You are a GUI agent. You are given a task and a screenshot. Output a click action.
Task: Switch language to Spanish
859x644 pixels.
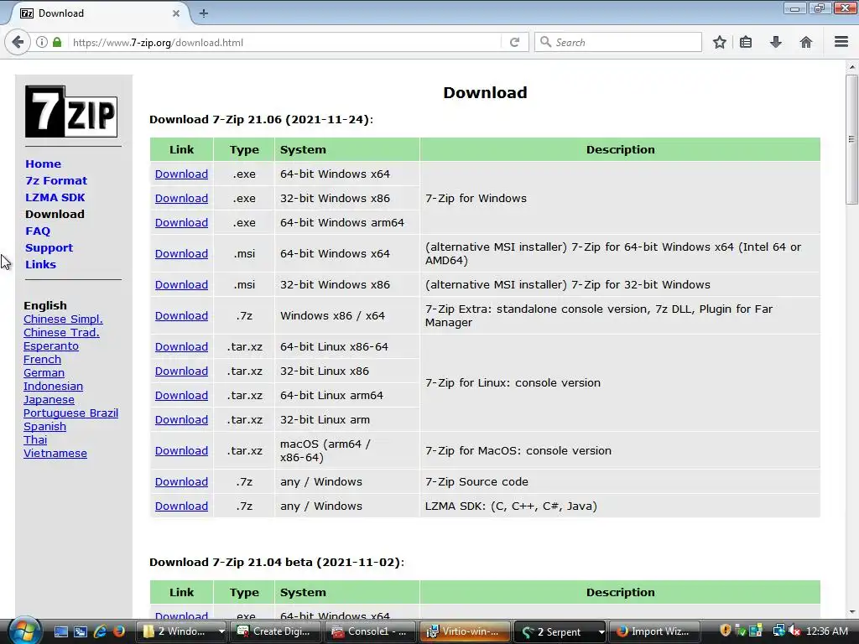coord(45,427)
